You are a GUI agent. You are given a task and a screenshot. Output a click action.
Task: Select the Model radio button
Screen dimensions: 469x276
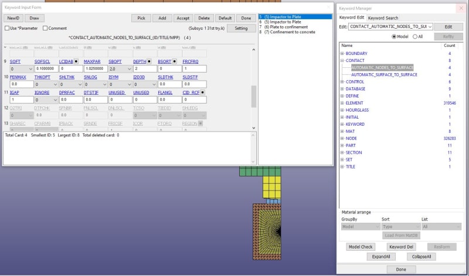tap(394, 36)
